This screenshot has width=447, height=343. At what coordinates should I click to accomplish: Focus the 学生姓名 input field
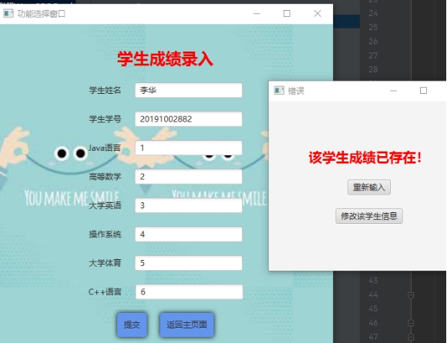pyautogui.click(x=189, y=90)
